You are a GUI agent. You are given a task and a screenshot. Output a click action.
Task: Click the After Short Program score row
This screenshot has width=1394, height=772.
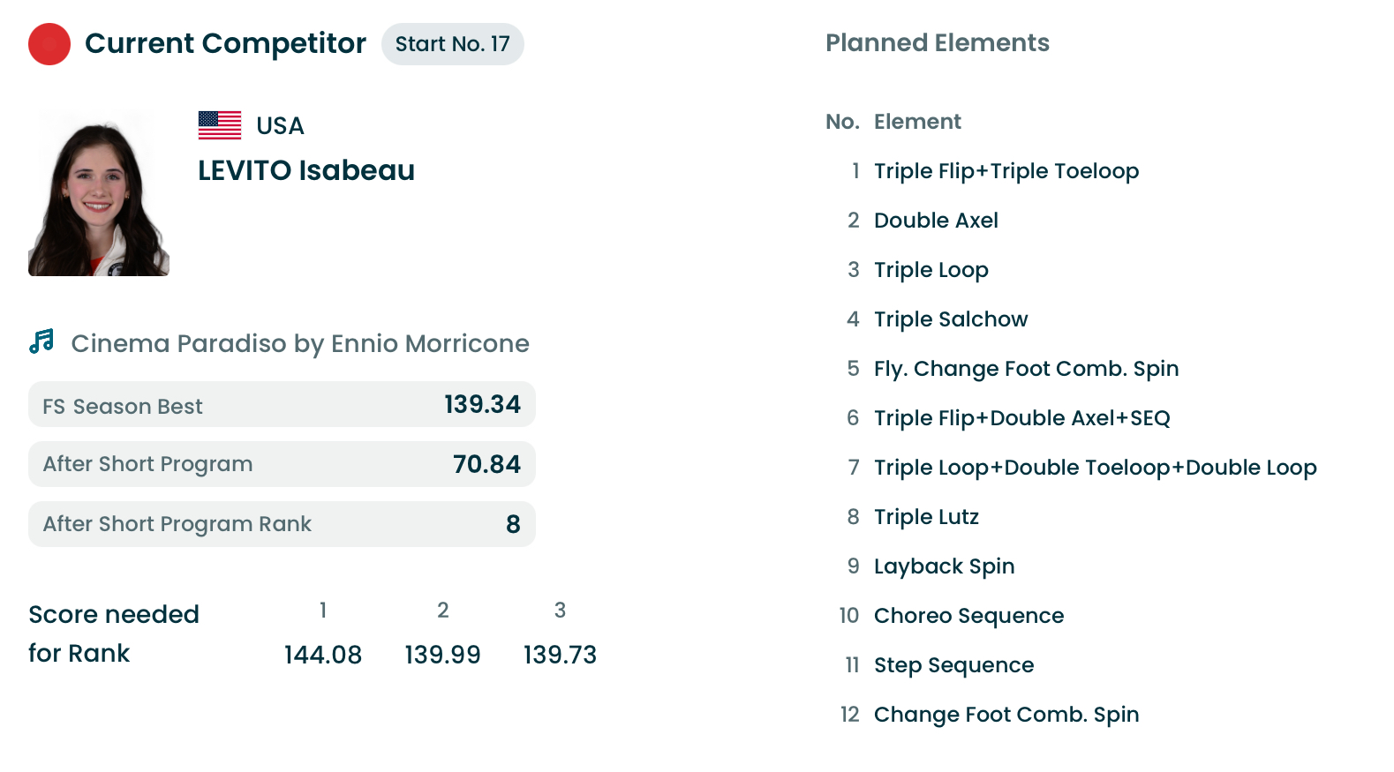(282, 464)
